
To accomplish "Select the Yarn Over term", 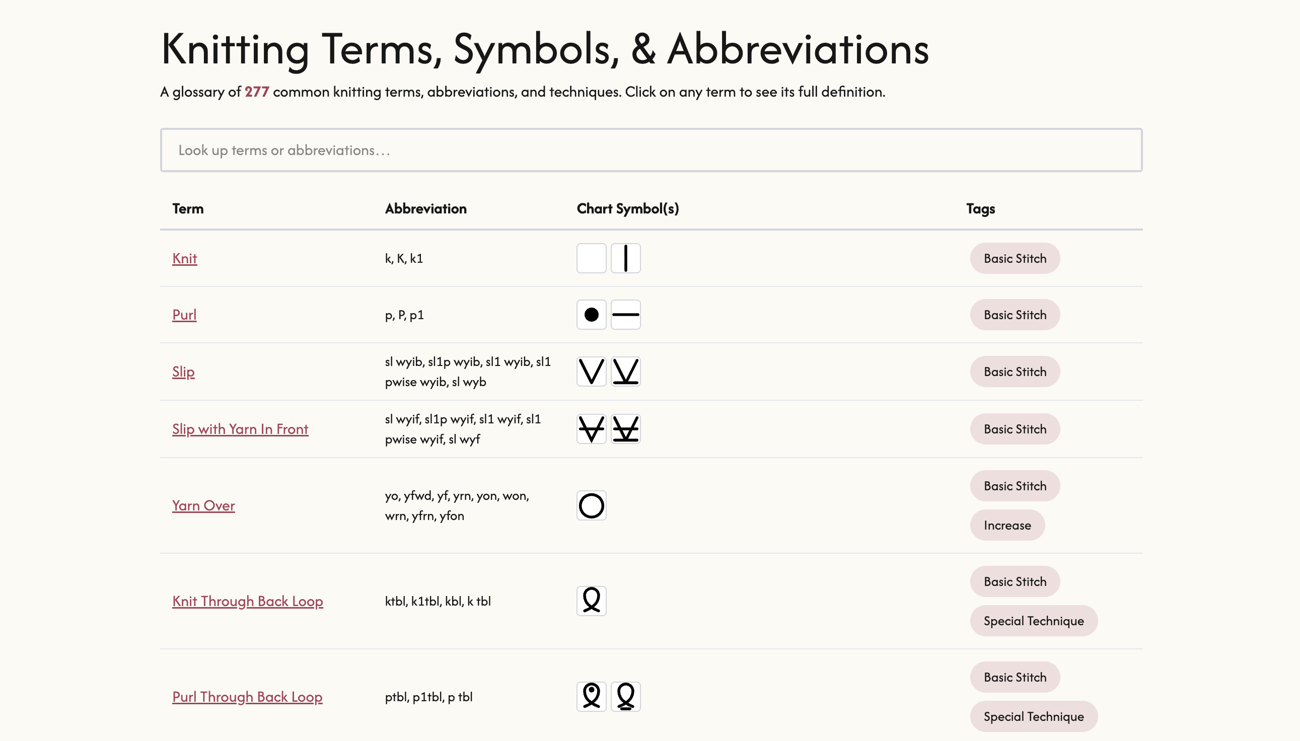I will (x=203, y=505).
